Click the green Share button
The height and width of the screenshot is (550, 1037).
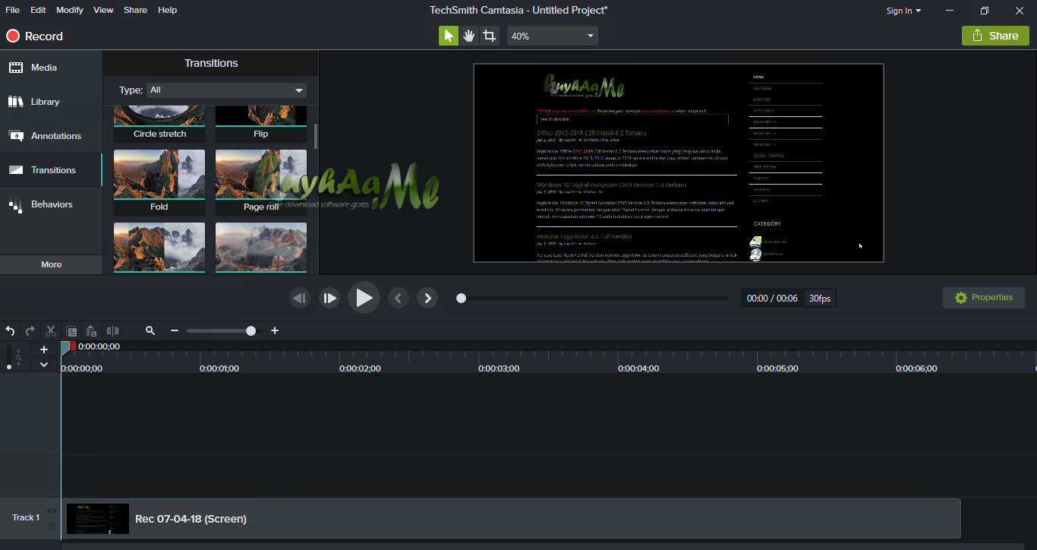pyautogui.click(x=995, y=36)
